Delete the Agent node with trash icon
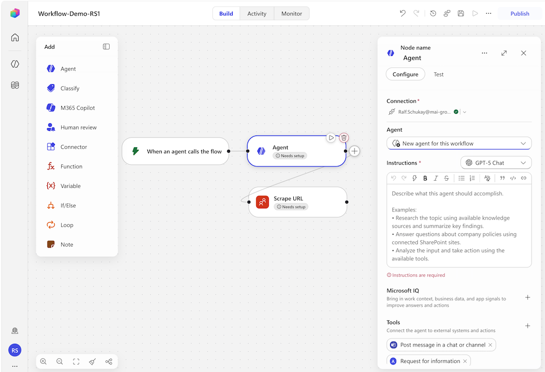 344,138
